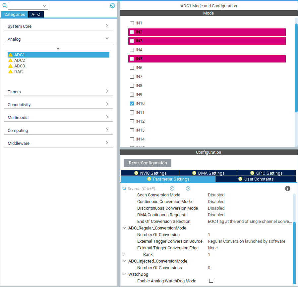Viewport: 298px width, 287px height.
Task: Open the search combo box dropdown arrow
Action: 44,6
